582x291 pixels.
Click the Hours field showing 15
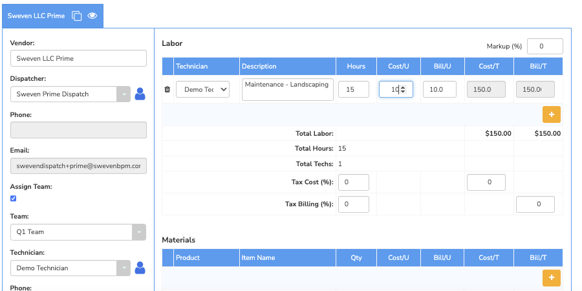[354, 89]
